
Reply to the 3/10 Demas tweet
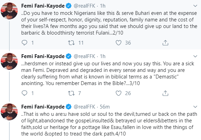coord(24,93)
